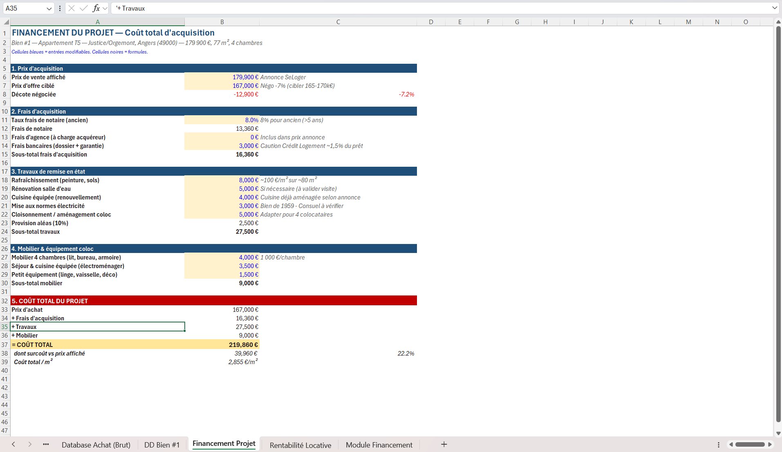Select the -12,900 € discount cell

coord(222,94)
